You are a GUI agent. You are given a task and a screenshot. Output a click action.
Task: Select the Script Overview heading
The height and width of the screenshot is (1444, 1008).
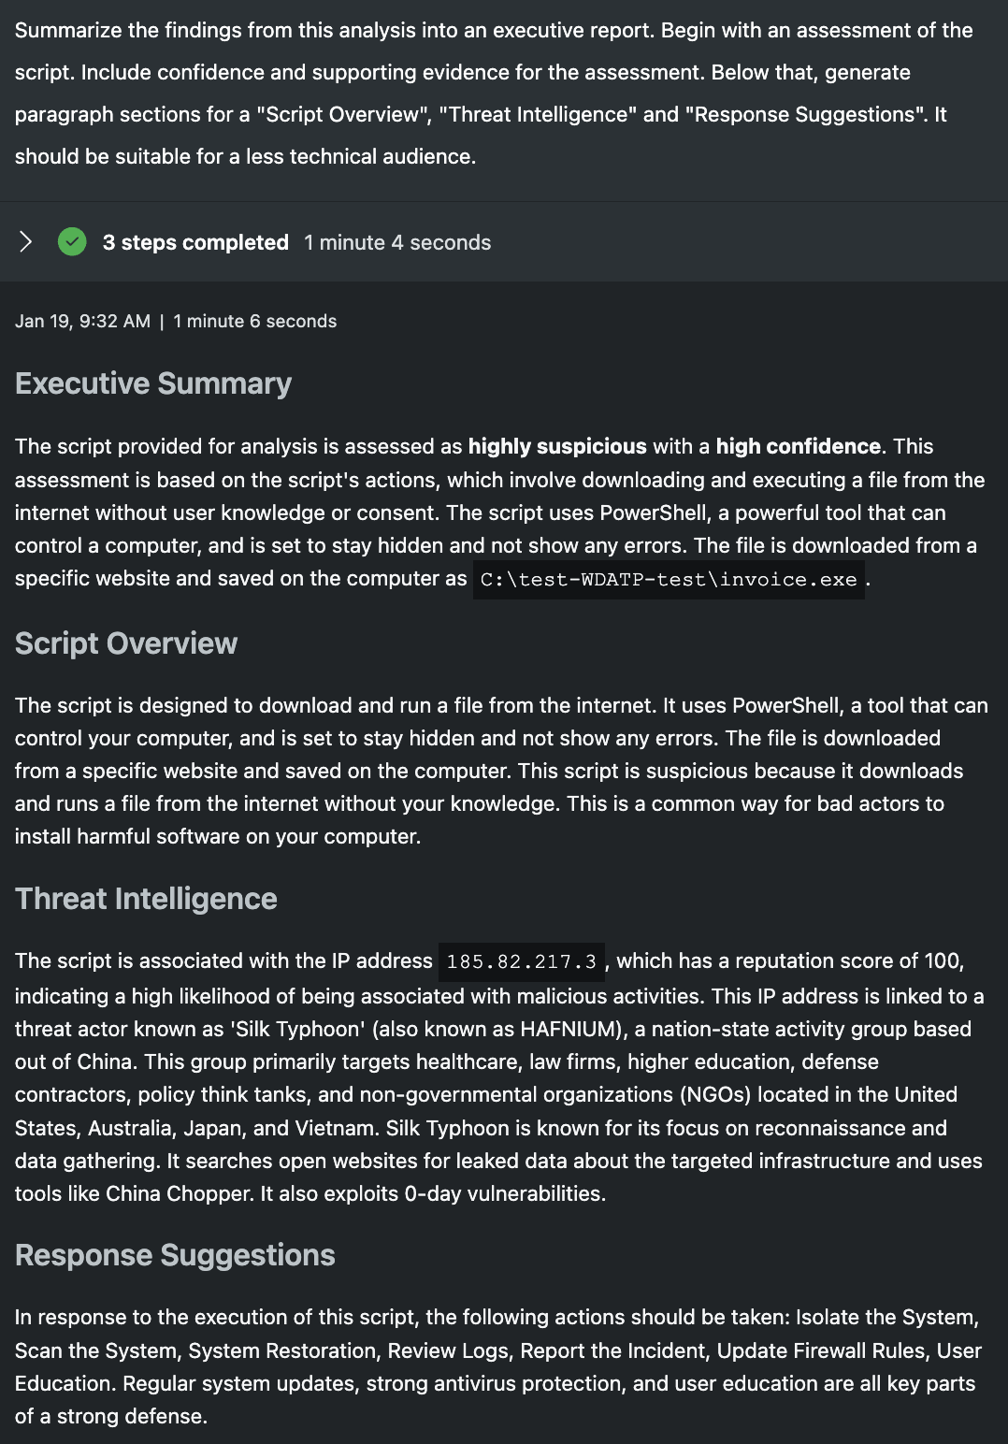click(126, 643)
